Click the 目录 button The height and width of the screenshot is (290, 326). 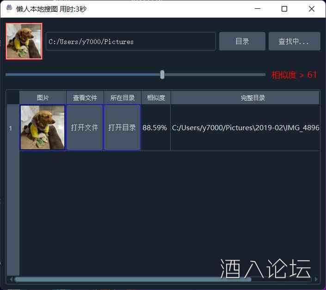242,41
